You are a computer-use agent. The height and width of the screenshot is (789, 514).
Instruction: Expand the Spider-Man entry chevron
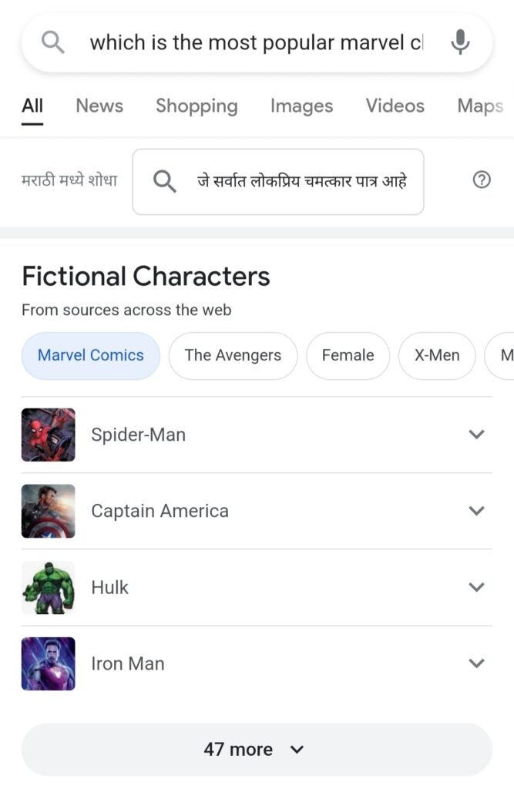point(476,435)
